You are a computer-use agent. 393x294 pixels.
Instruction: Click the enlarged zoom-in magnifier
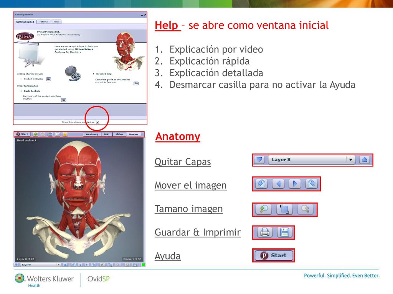(x=264, y=209)
